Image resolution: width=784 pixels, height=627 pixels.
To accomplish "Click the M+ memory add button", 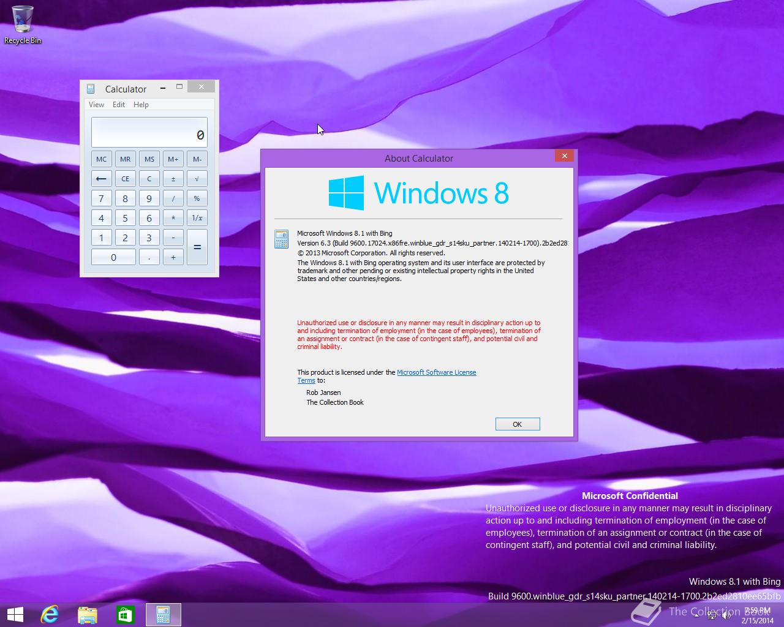I will [x=173, y=159].
